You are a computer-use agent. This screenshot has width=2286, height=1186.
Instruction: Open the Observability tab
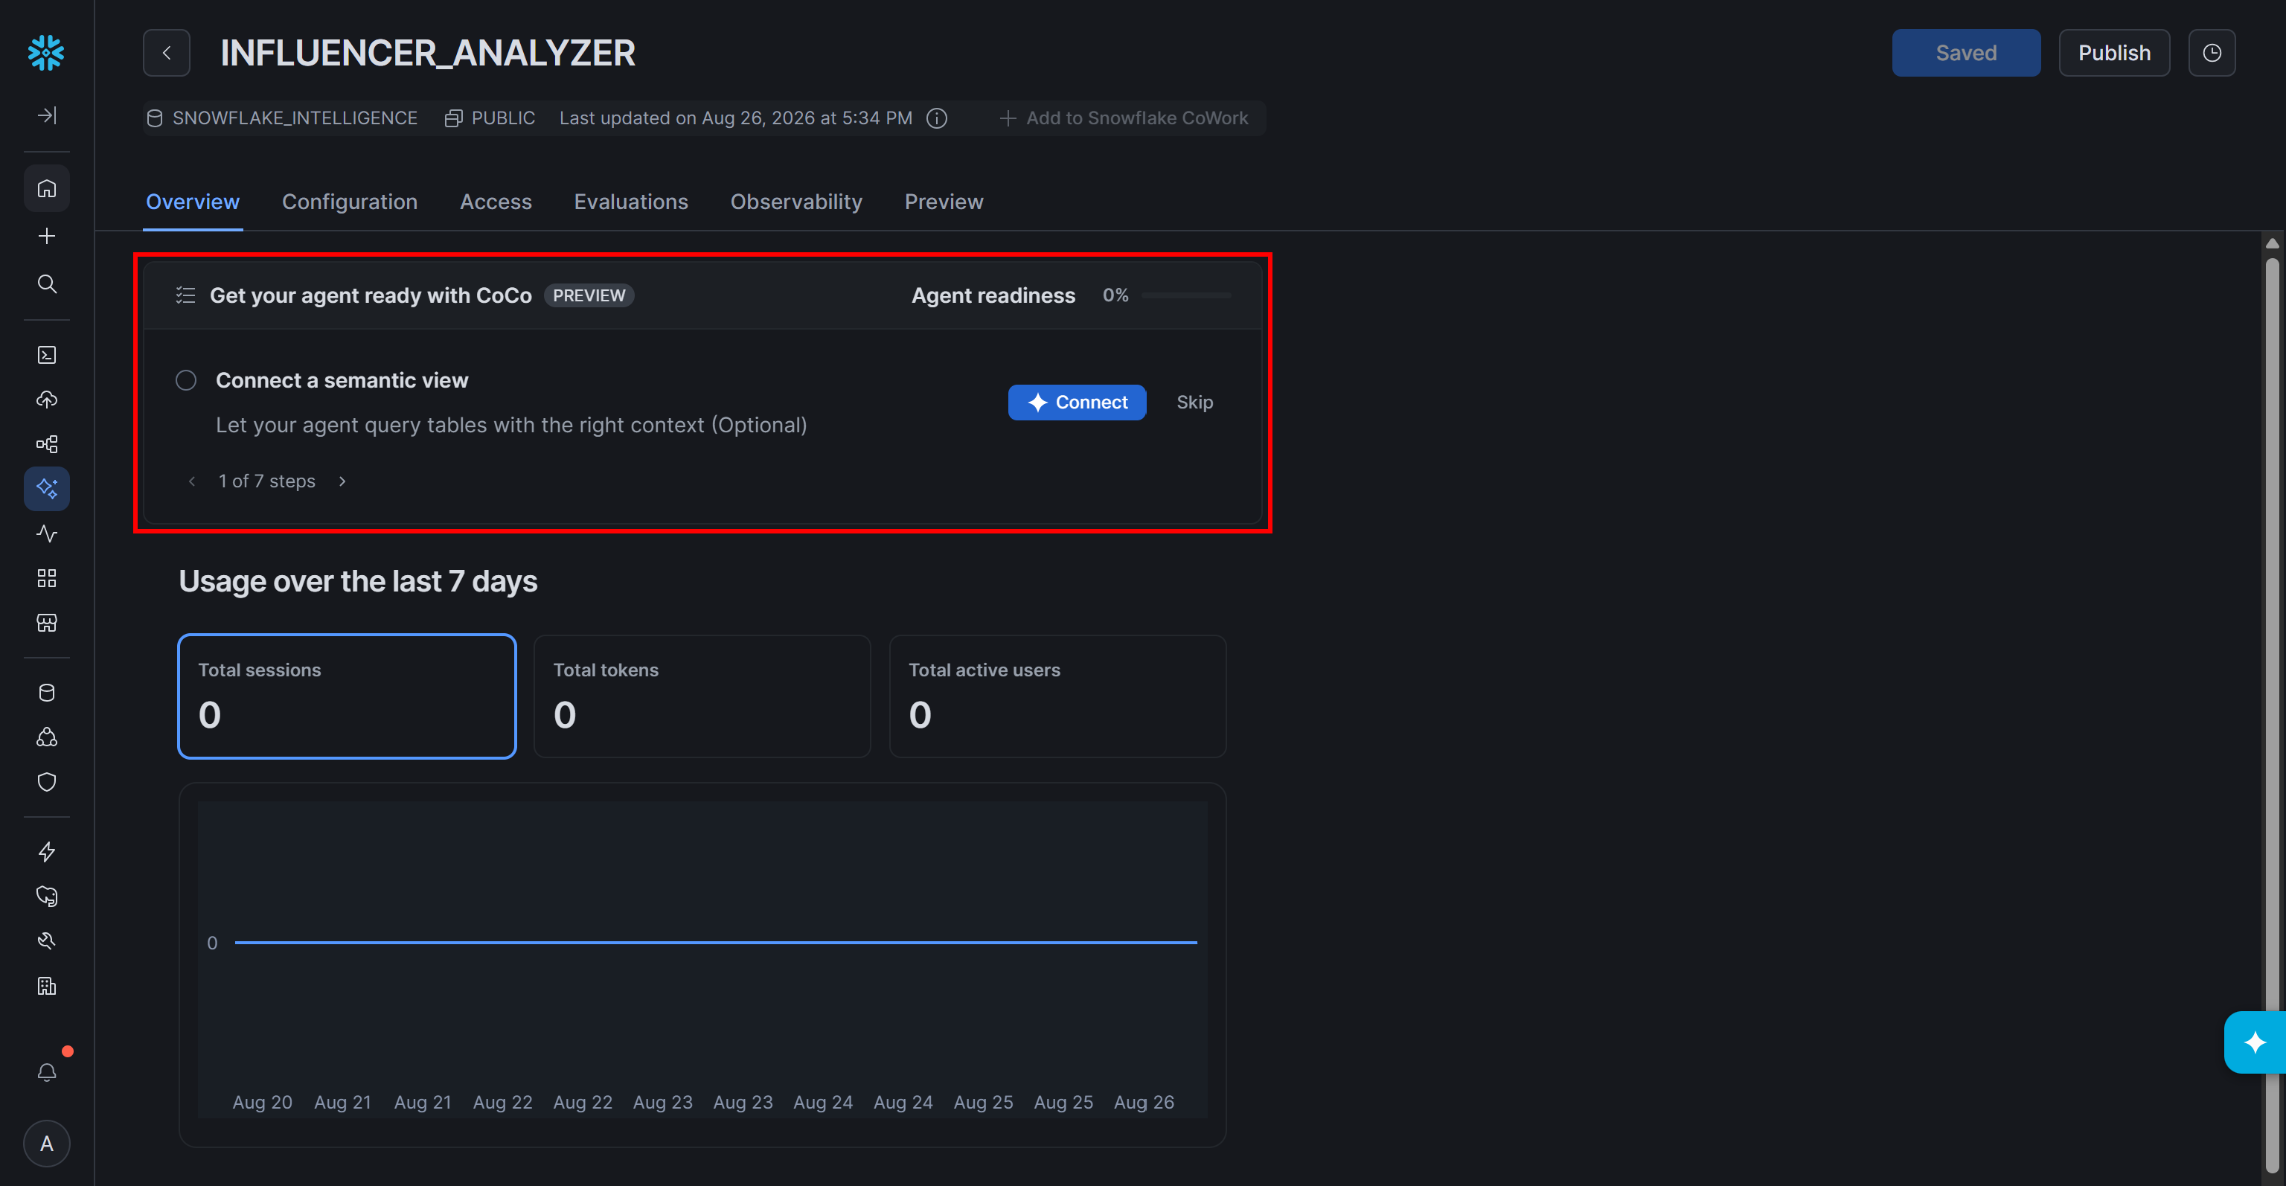click(x=796, y=202)
